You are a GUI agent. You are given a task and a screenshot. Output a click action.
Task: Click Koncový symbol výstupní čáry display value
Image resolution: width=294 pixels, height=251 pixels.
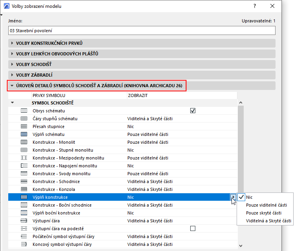click(x=150, y=244)
